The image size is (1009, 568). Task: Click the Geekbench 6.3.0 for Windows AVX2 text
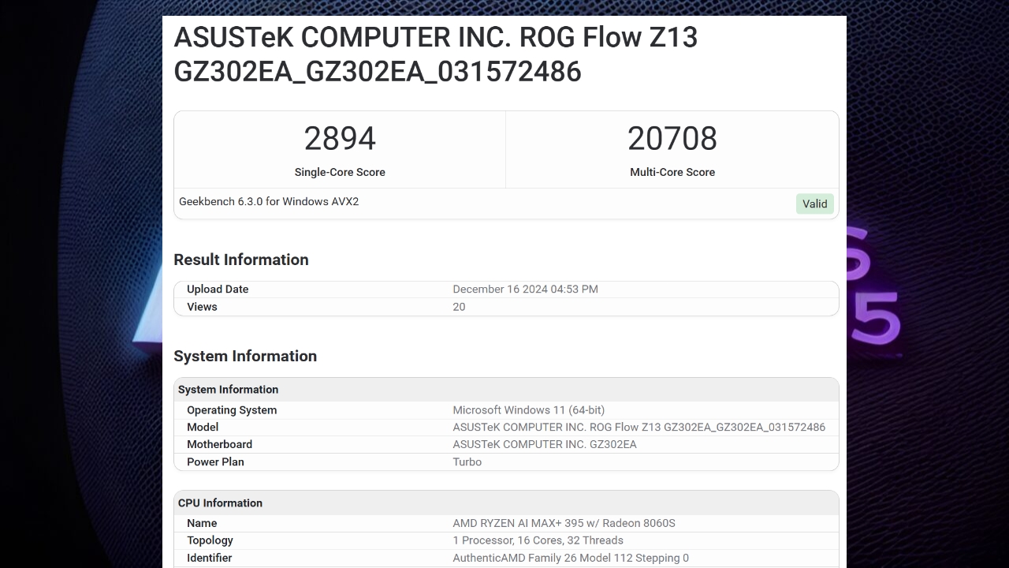[x=269, y=201]
